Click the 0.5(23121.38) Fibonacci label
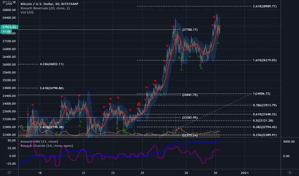This screenshot has height=176, width=299. [x=263, y=120]
